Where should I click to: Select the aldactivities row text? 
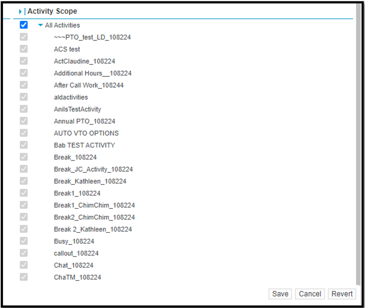[71, 97]
